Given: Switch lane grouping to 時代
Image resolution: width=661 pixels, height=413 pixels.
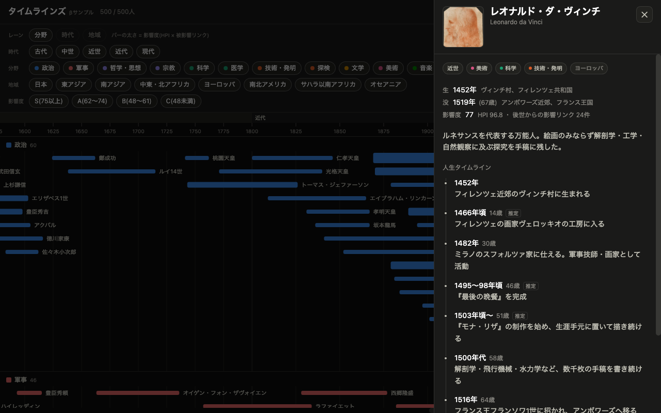Looking at the screenshot, I should click(x=68, y=35).
